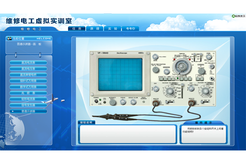Switch to the 原理 tab
Image resolution: width=246 pixels, height=164 pixels.
point(94,29)
